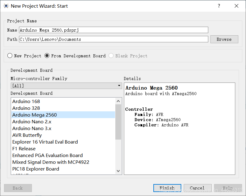
Task: Select Arduino 168 in the board list
Action: pos(63,101)
